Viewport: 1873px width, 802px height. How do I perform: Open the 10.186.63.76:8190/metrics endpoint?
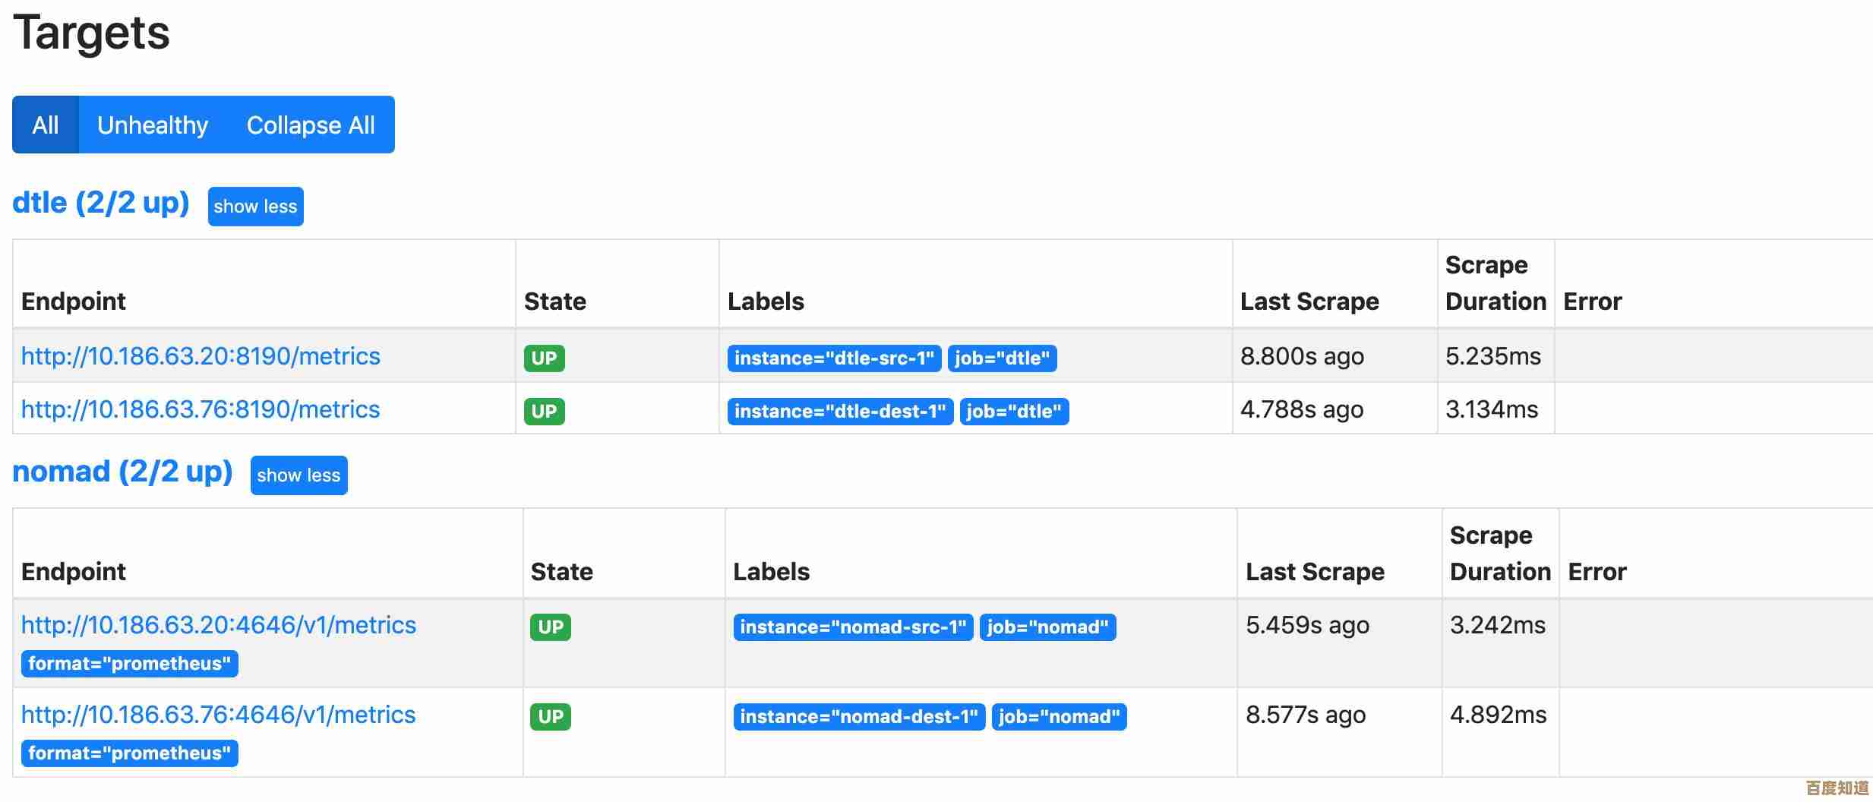[x=201, y=409]
